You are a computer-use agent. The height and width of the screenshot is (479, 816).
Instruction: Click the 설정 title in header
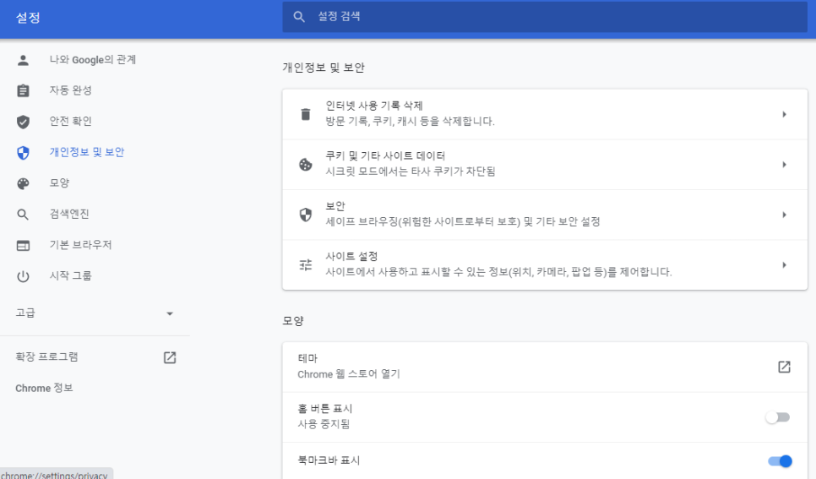[x=28, y=18]
